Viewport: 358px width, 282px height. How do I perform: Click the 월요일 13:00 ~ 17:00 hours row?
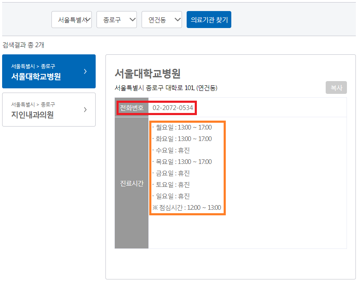point(182,127)
